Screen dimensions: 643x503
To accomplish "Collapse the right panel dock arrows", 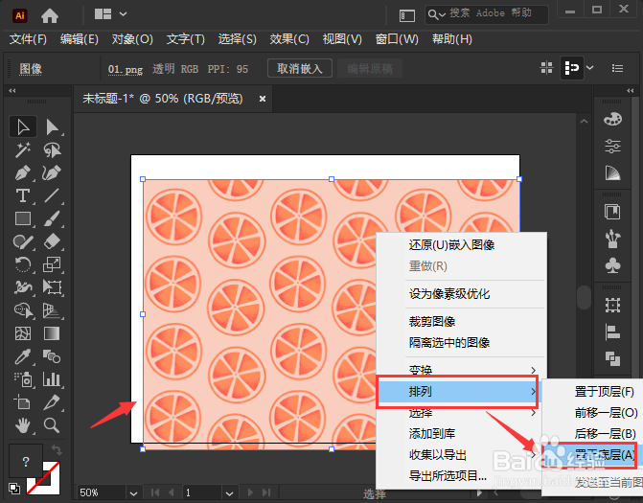I will click(x=631, y=91).
